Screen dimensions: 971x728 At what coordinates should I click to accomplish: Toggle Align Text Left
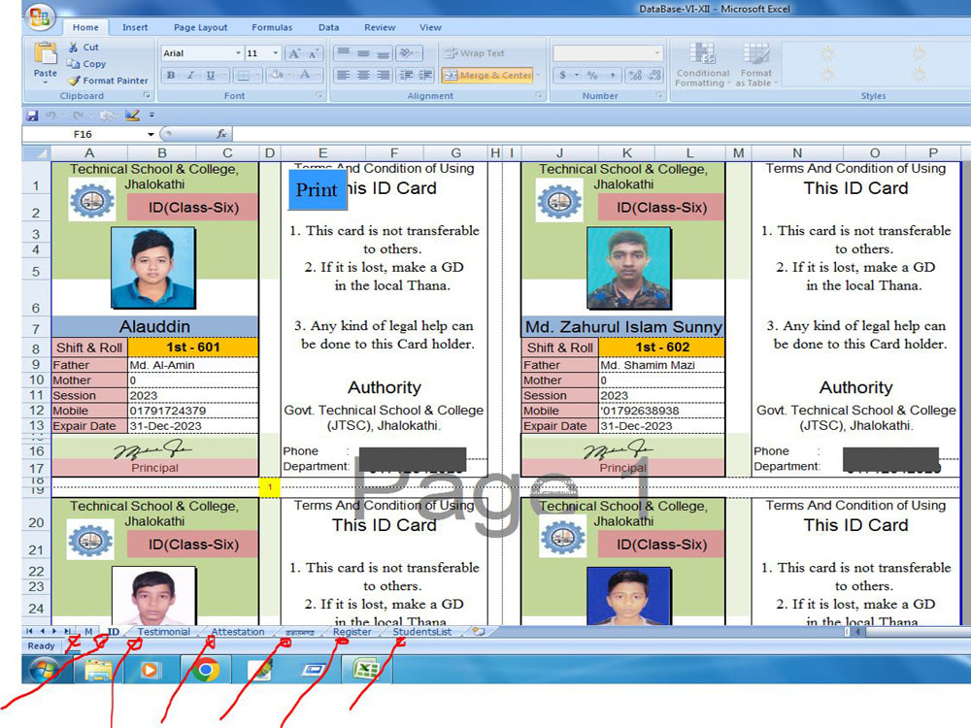click(343, 75)
